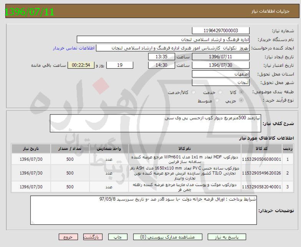
Task: Click the شماره نیاز number field
Action: [220, 31]
